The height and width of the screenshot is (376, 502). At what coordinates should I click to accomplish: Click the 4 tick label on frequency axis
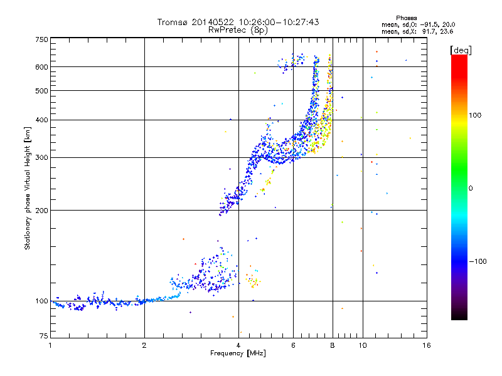[x=238, y=345]
